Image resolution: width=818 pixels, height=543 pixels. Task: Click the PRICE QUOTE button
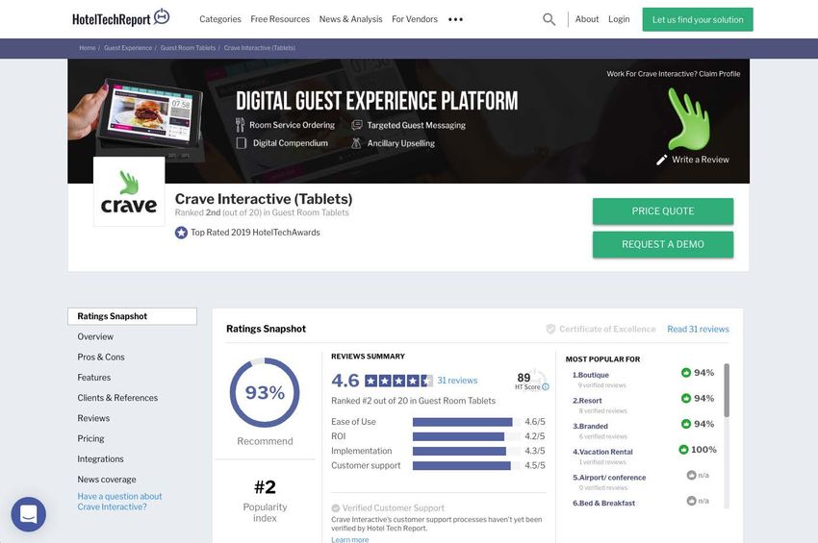(663, 211)
